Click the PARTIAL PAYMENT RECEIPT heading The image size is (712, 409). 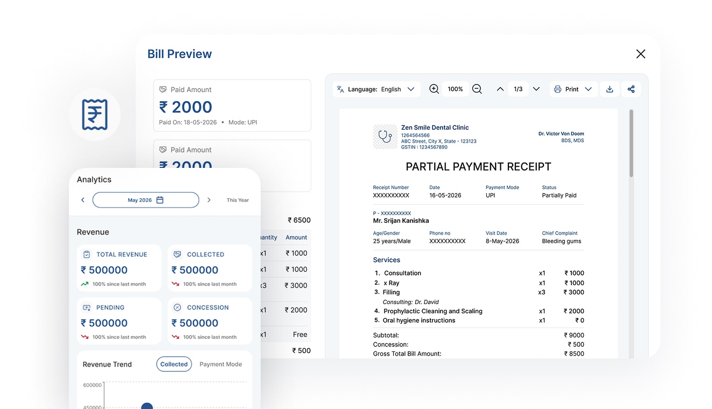coord(478,167)
